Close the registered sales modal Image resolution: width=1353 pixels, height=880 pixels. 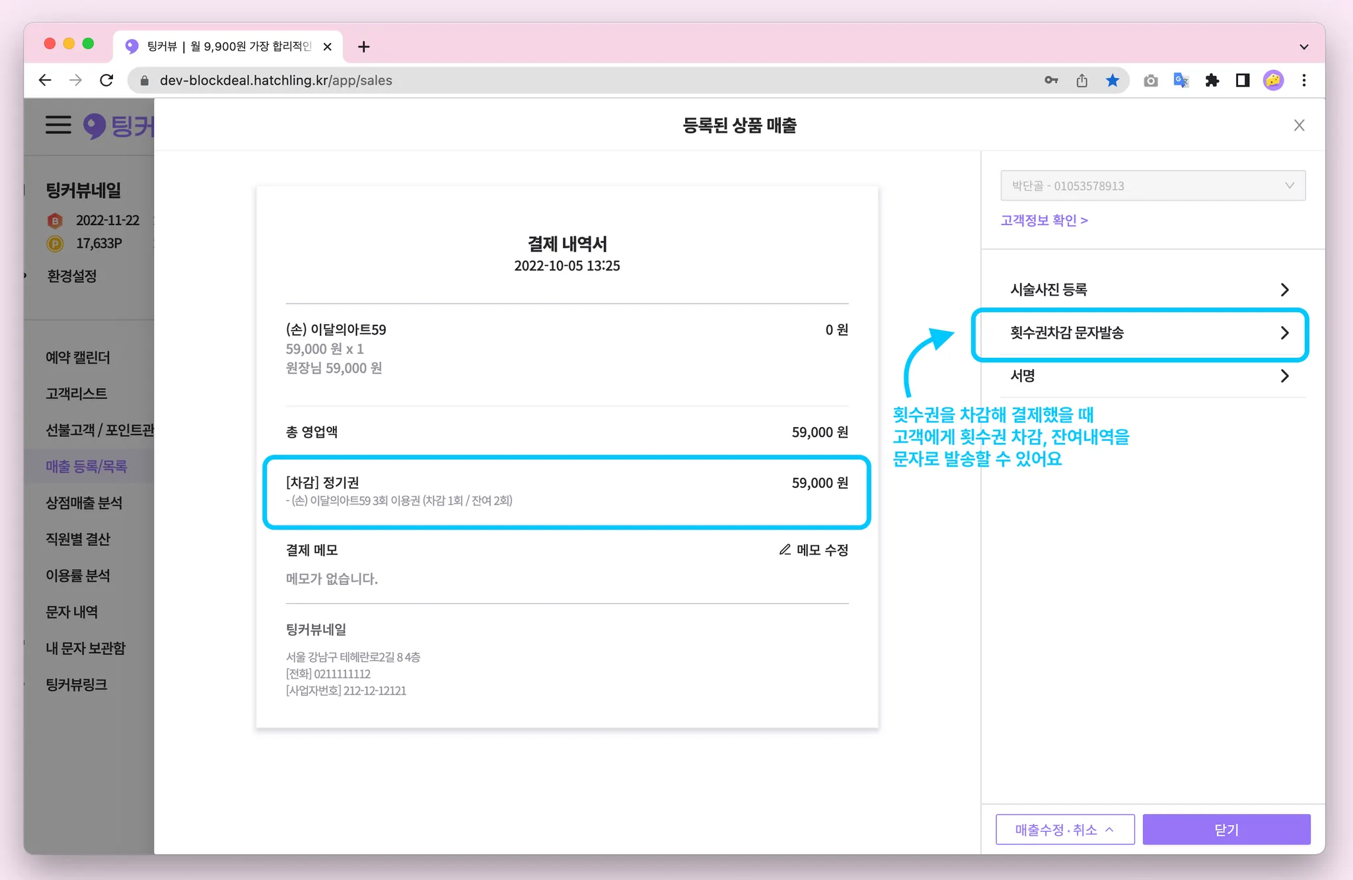(x=1299, y=125)
